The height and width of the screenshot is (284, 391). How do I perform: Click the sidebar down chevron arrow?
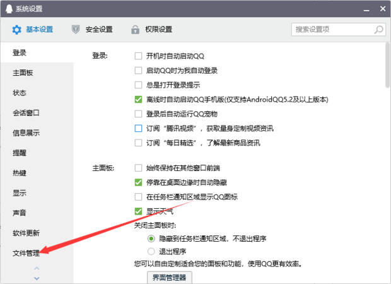(37, 278)
